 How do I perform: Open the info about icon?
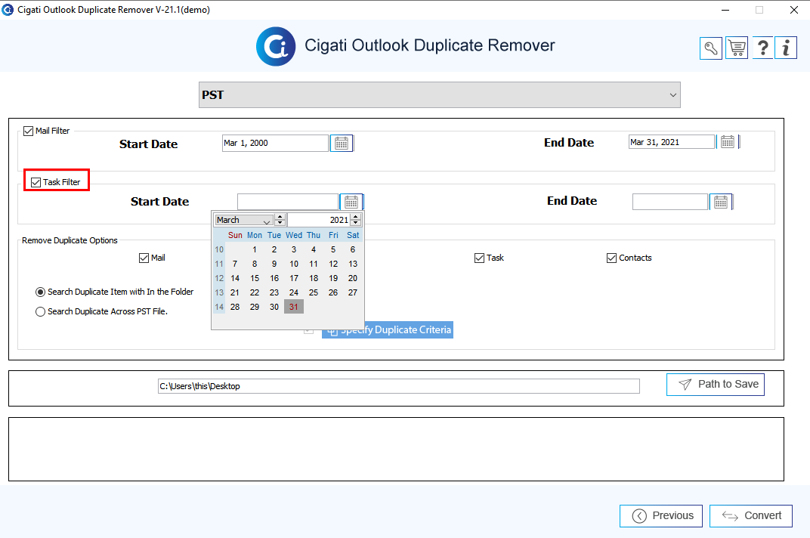coord(786,48)
